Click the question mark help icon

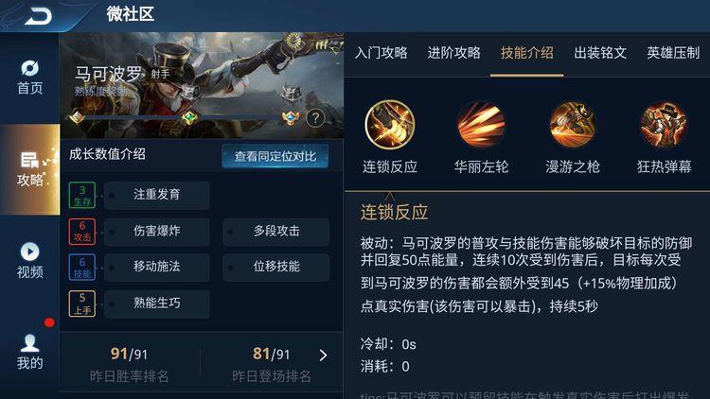click(315, 118)
